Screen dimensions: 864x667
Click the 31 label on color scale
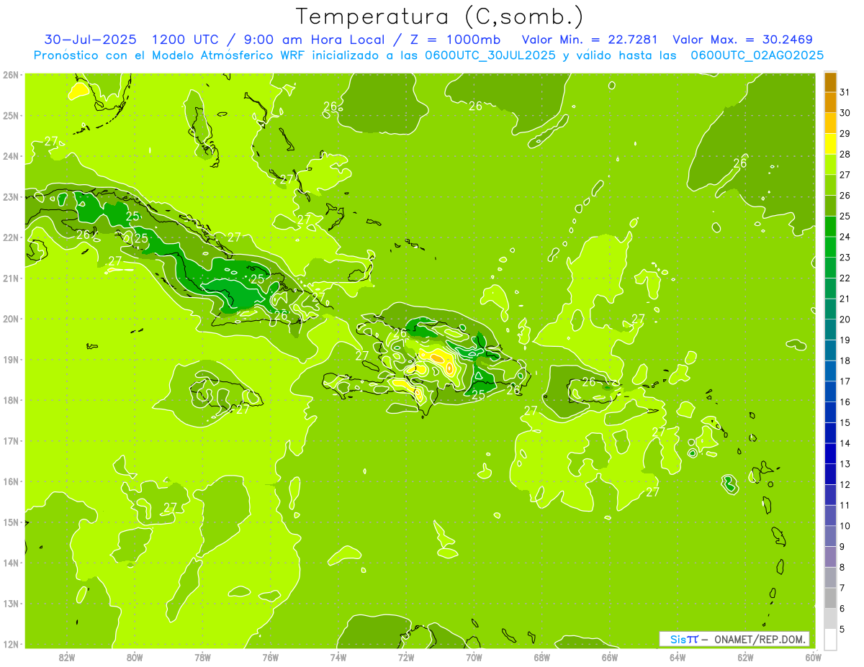click(845, 91)
